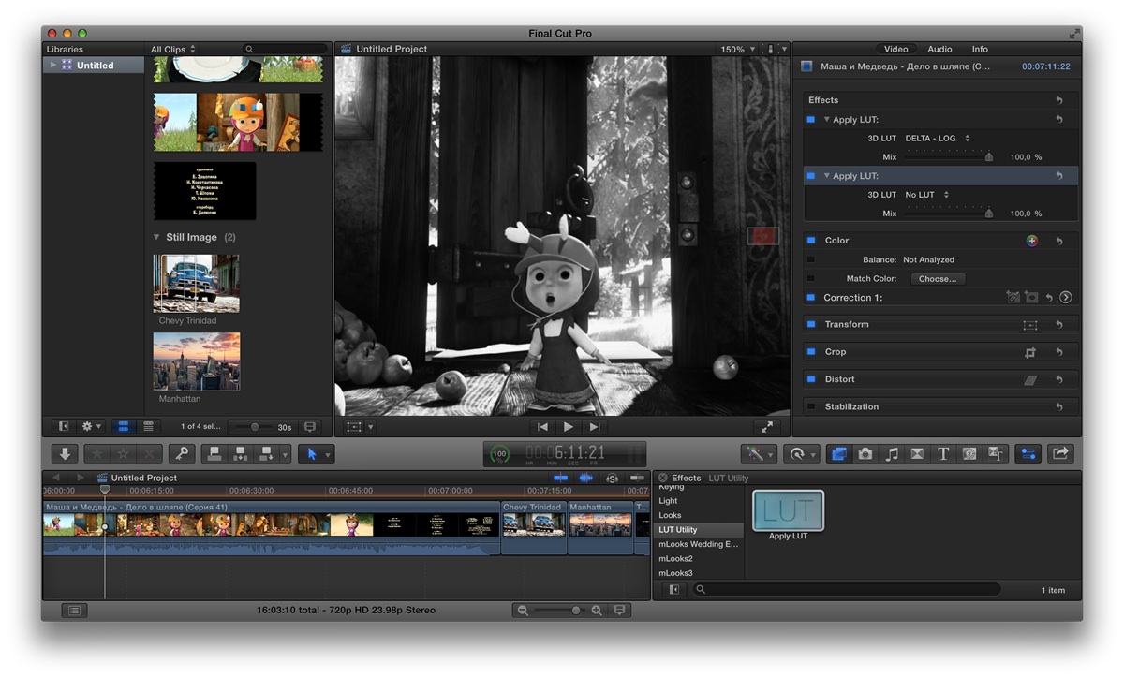Show Crop on-screen controls icon
Image resolution: width=1124 pixels, height=678 pixels.
point(1030,353)
